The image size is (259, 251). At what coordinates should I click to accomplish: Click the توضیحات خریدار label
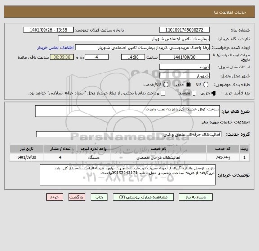pyautogui.click(x=233, y=175)
